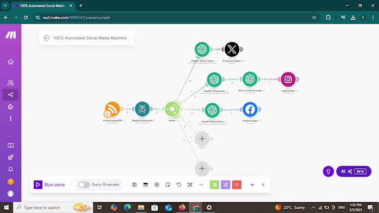
Task: Save the scenario with the disk icon
Action: point(134,185)
